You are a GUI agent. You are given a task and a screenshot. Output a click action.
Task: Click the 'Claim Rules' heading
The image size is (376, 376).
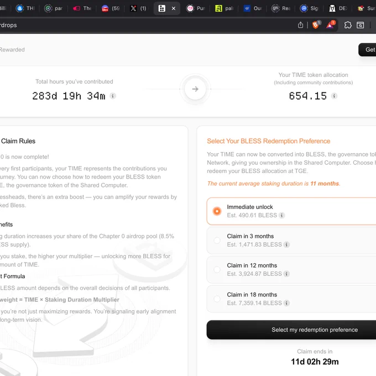(x=18, y=141)
